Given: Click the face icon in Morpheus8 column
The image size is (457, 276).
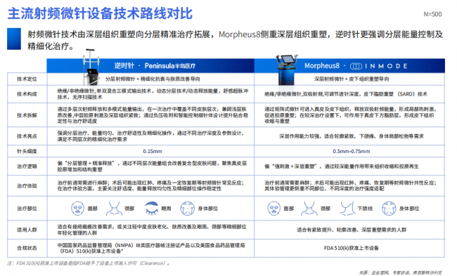Looking at the screenshot, I should [273, 209].
